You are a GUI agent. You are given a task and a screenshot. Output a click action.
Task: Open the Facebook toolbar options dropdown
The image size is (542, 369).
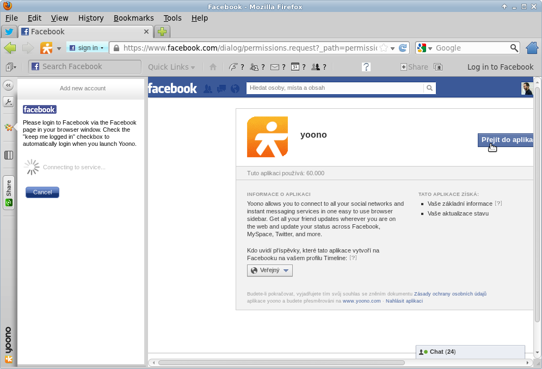[11, 67]
